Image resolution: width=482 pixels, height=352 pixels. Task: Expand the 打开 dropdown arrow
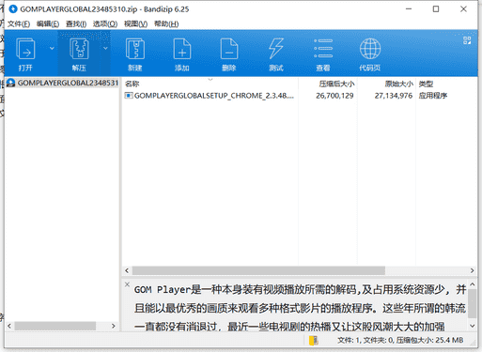click(x=52, y=48)
